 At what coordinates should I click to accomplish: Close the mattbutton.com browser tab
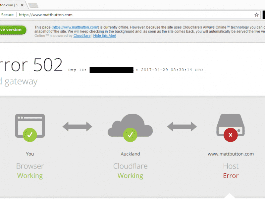[x=22, y=5]
